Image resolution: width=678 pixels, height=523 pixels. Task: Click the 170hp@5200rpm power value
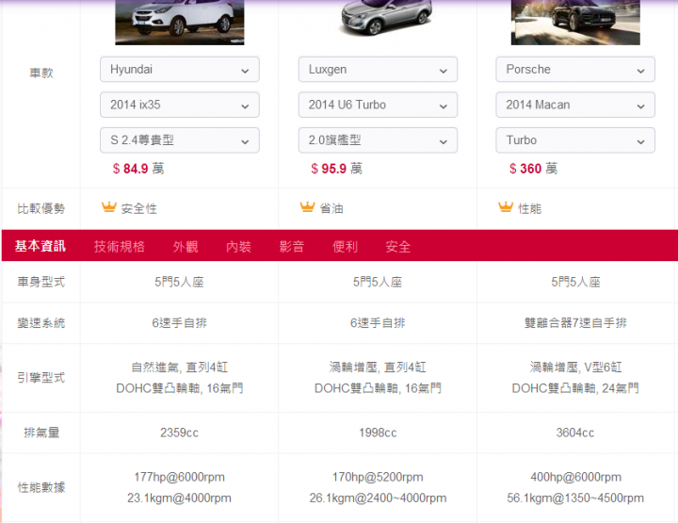point(378,477)
